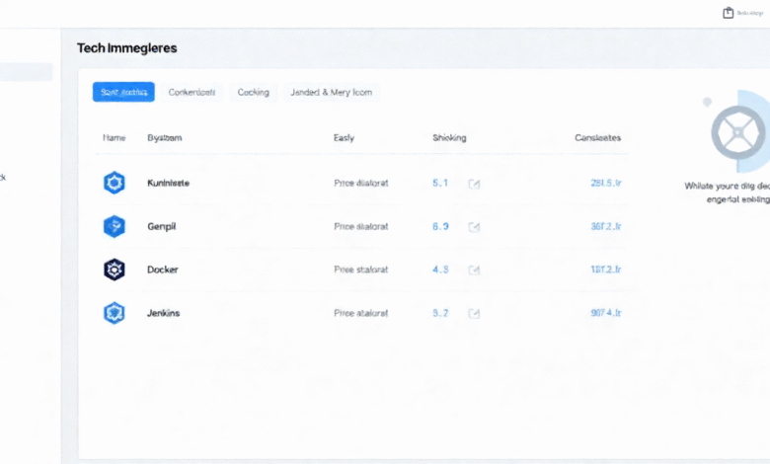Select the Jenkins row name
Image resolution: width=770 pixels, height=464 pixels.
tap(164, 313)
